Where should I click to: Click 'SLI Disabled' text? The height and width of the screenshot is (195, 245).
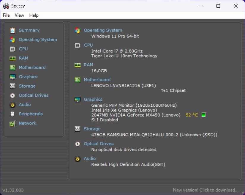click(105, 120)
